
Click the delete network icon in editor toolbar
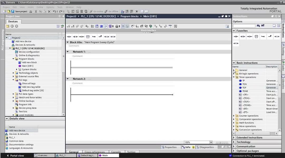73,26
